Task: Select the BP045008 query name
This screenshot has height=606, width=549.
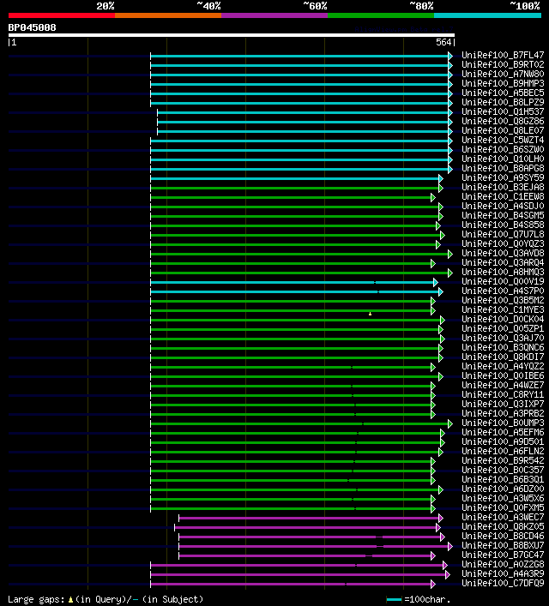Action: coord(32,27)
